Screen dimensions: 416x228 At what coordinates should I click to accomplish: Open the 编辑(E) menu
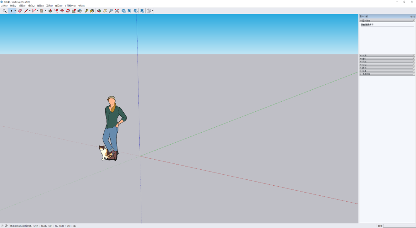(13, 6)
